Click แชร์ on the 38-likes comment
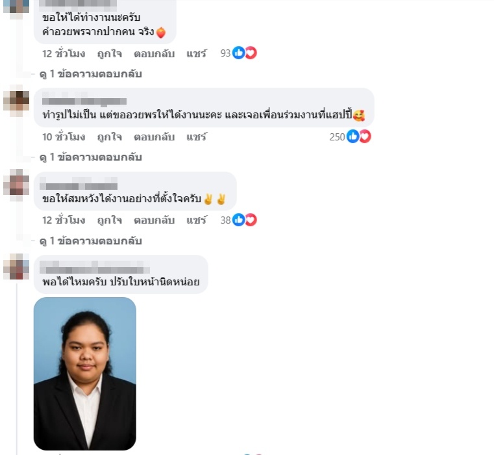The image size is (494, 455). coord(197,220)
